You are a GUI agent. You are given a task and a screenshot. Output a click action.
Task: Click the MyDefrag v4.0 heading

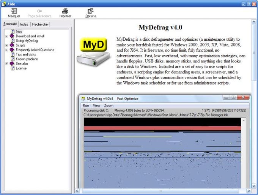click(160, 27)
